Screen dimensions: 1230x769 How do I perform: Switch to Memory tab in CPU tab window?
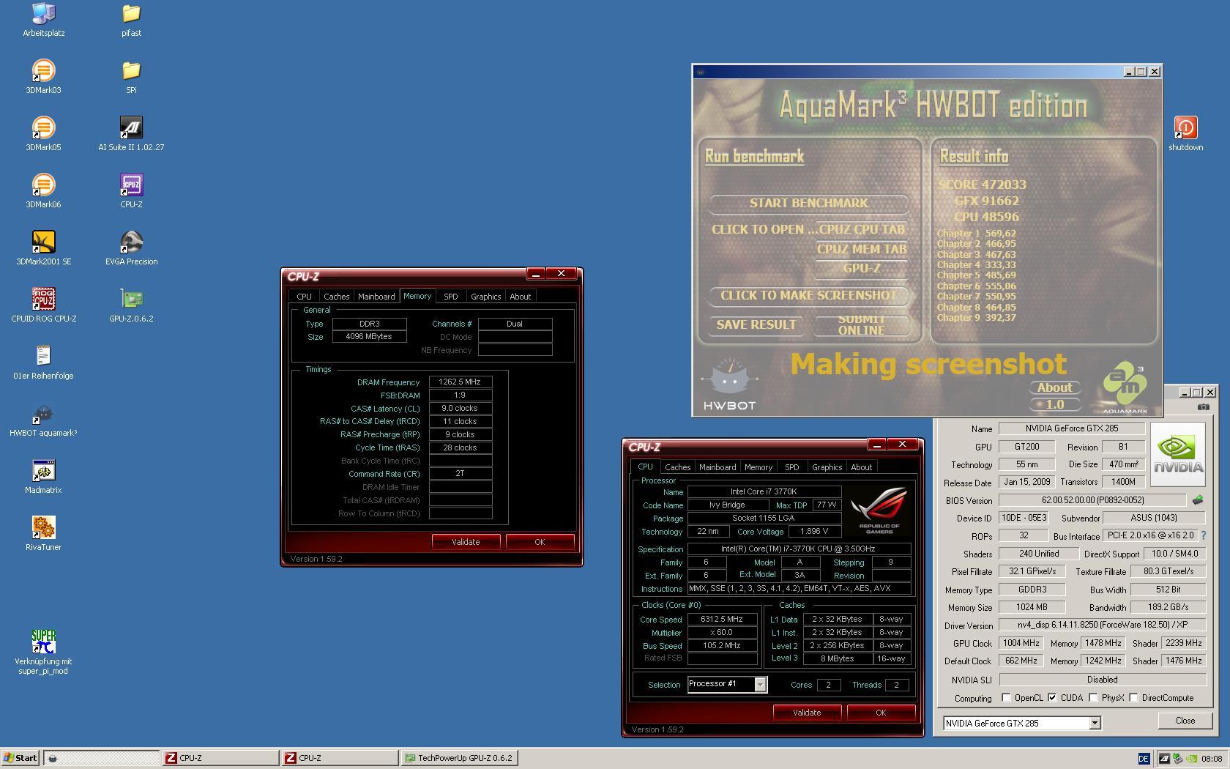tap(758, 467)
